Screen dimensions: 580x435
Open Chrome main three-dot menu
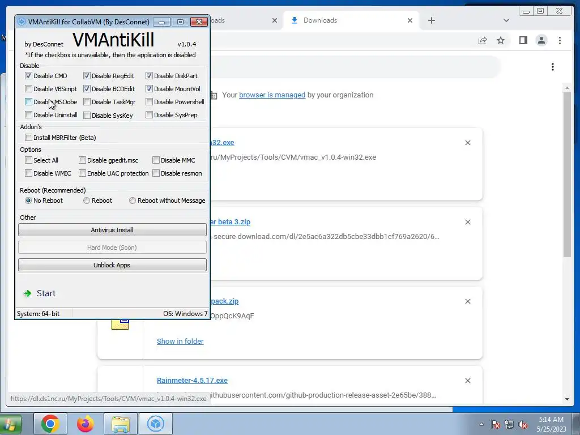[x=560, y=40]
